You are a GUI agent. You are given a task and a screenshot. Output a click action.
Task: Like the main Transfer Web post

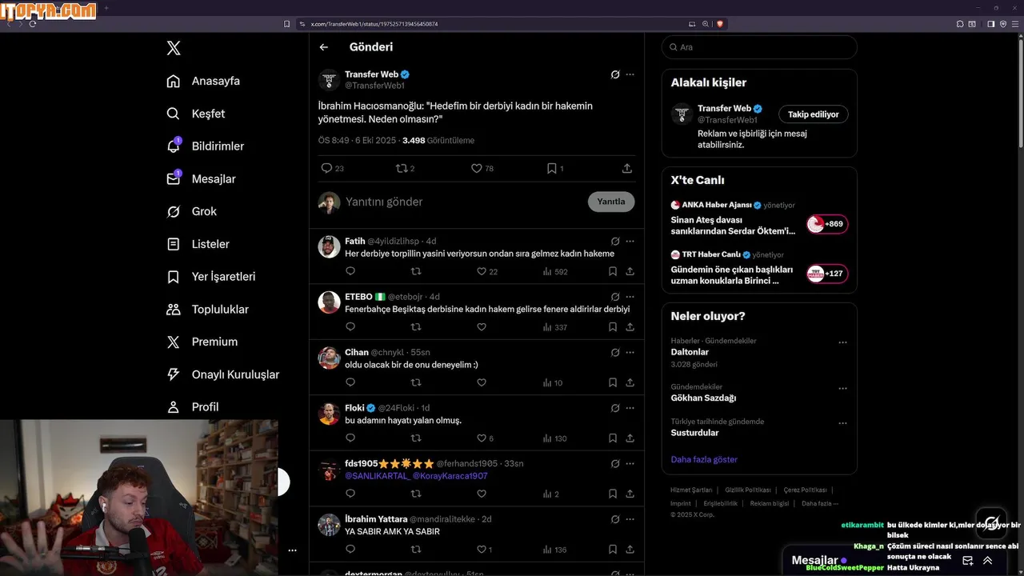[x=476, y=168]
